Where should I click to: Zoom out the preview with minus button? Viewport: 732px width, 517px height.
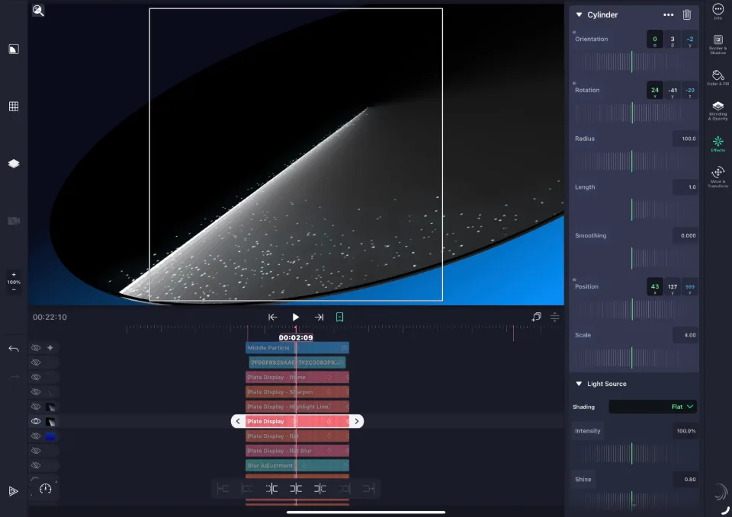[14, 289]
